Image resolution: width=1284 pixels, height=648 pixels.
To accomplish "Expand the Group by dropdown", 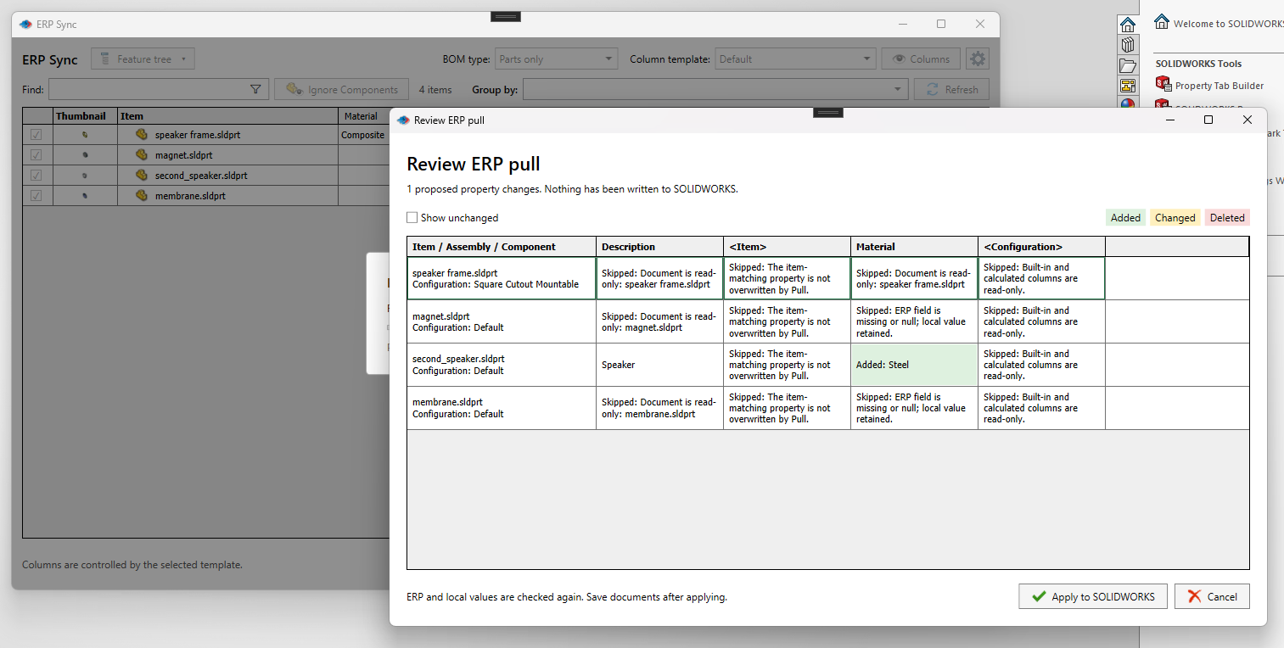I will point(715,89).
